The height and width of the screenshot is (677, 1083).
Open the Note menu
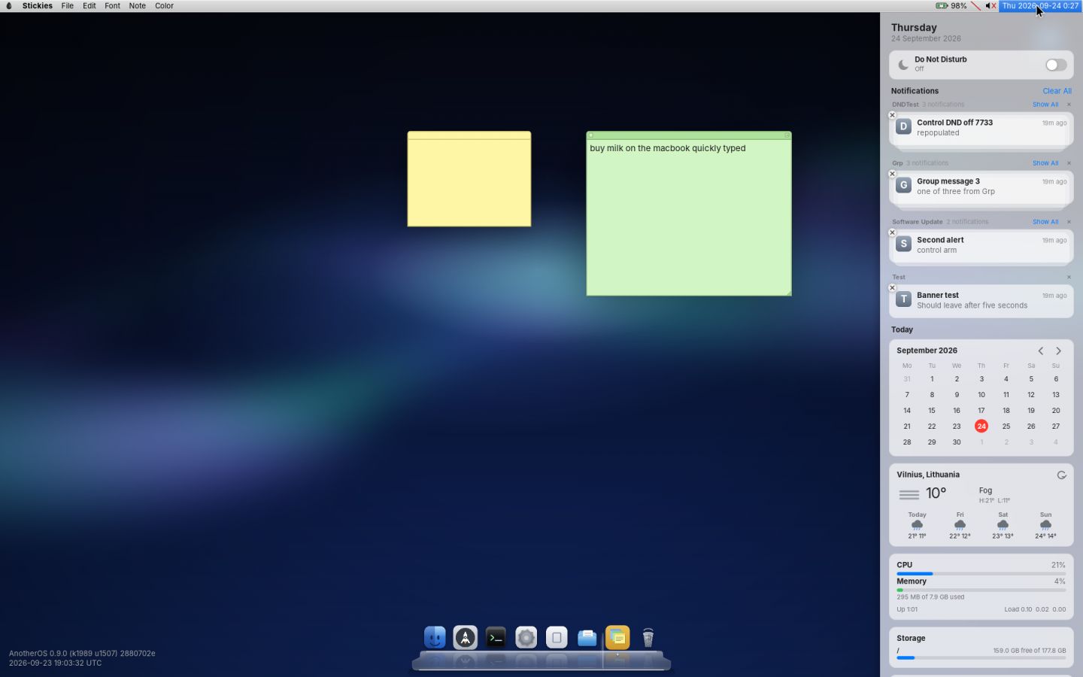(x=137, y=5)
